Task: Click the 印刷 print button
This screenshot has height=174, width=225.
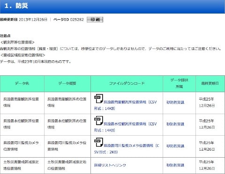Action: click(x=95, y=20)
